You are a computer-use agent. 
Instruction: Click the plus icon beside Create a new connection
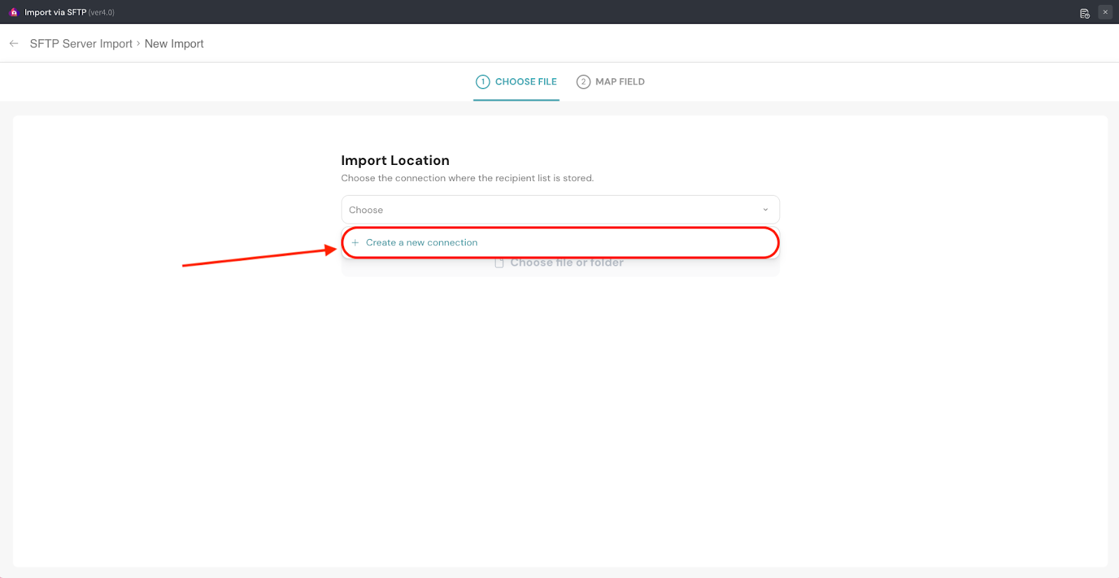point(355,243)
